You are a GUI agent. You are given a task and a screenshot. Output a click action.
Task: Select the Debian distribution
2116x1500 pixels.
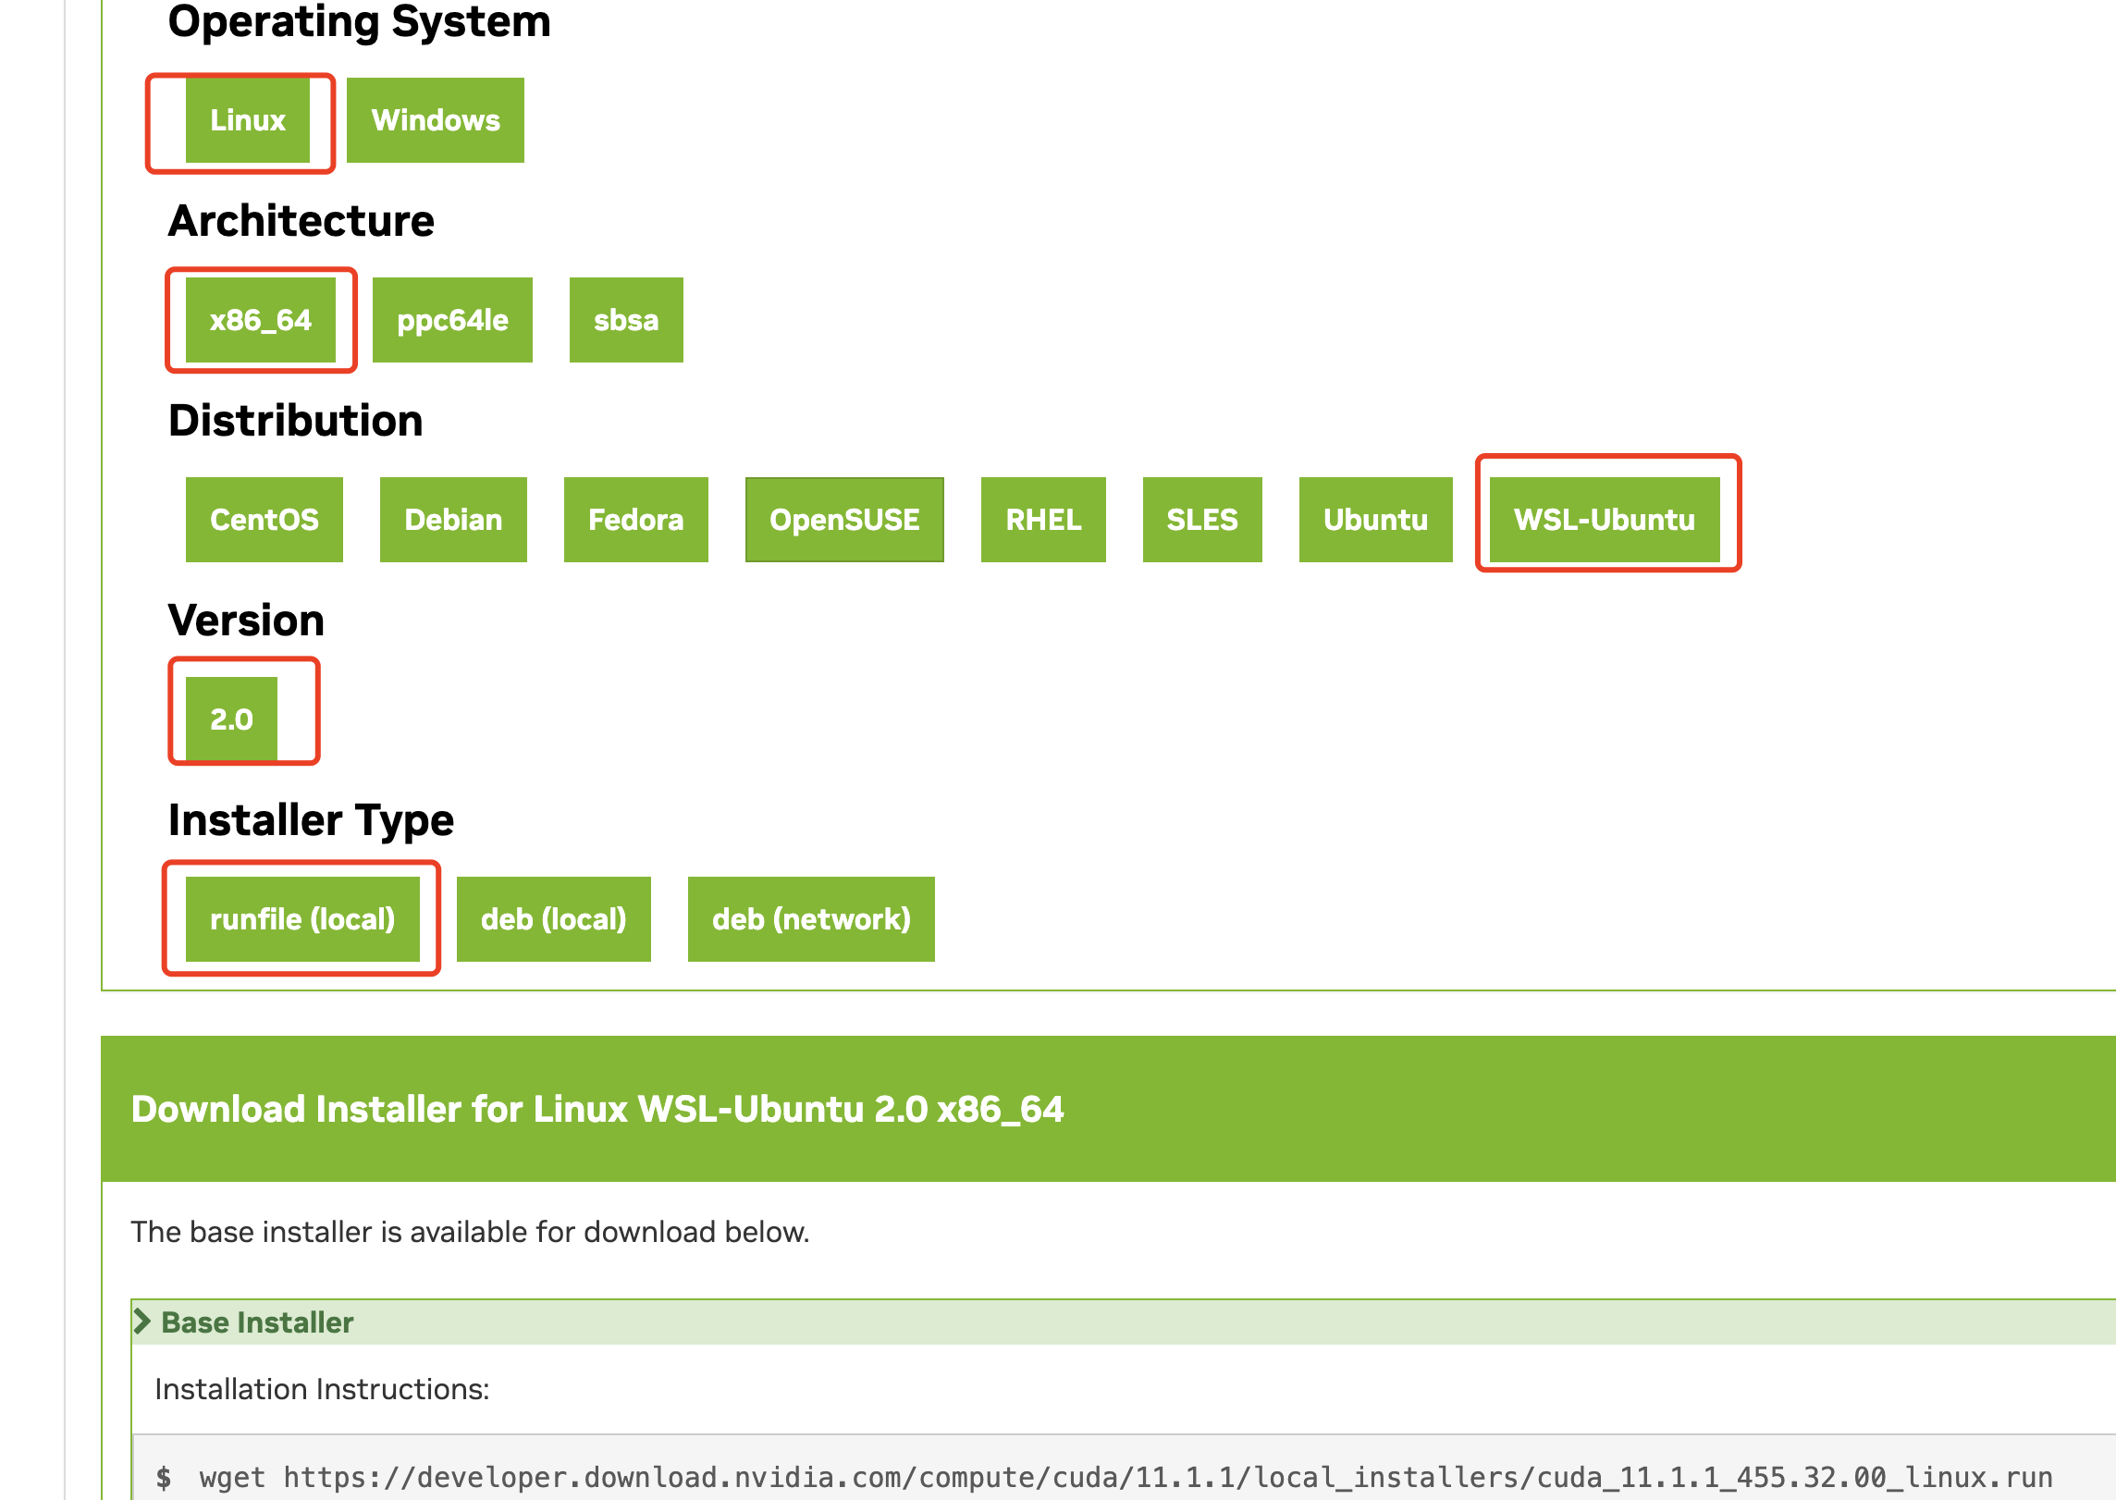tap(452, 520)
